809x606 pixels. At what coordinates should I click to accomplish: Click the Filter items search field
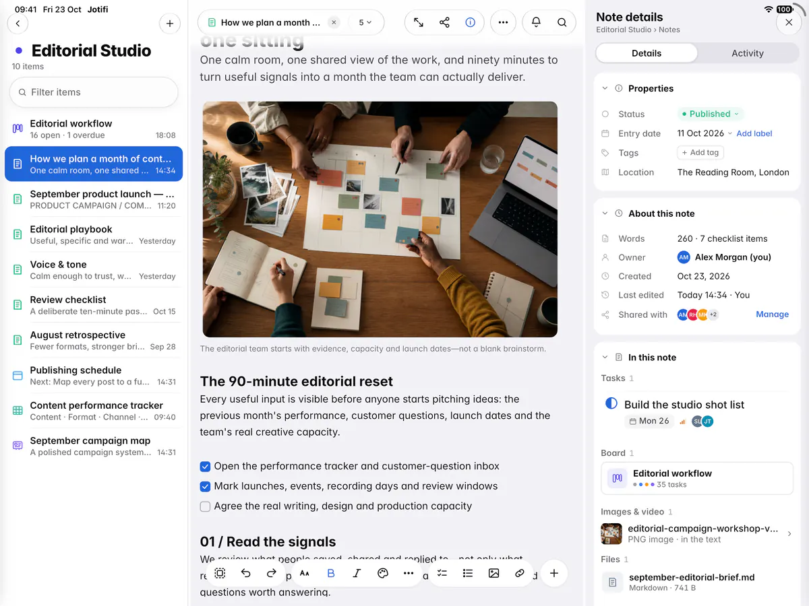pyautogui.click(x=94, y=92)
